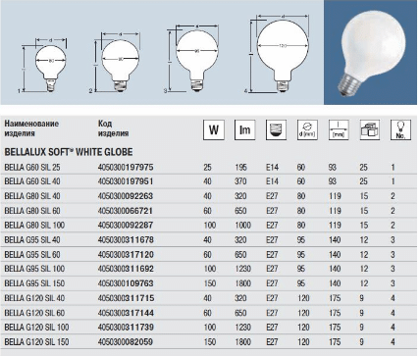
Task: Click product code 4050300197975
Action: coord(126,168)
